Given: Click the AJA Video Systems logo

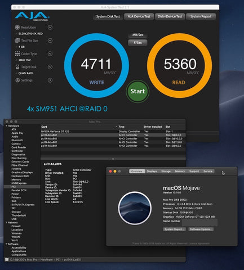Looking at the screenshot, I should point(32,16).
